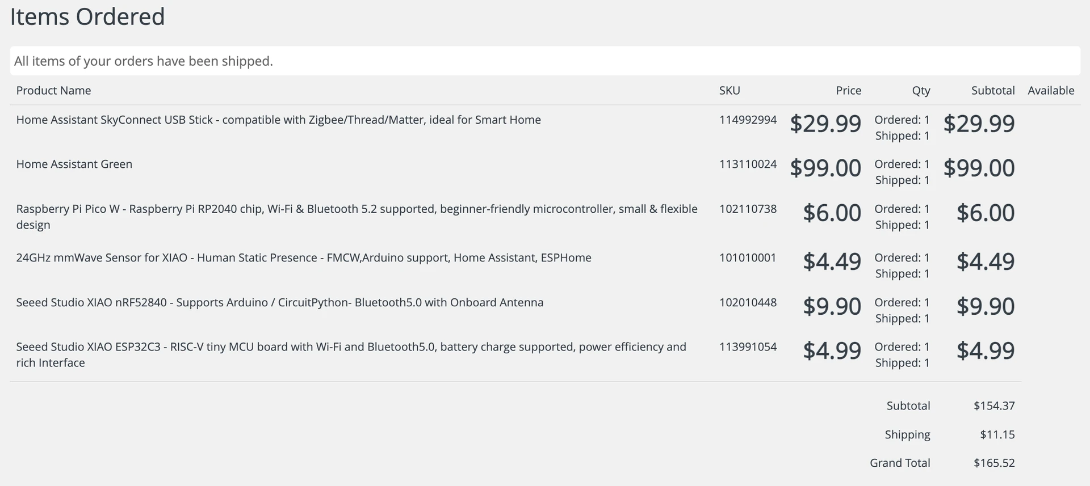Viewport: 1090px width, 486px height.
Task: Click the order Subtotal value $154.37
Action: 993,405
